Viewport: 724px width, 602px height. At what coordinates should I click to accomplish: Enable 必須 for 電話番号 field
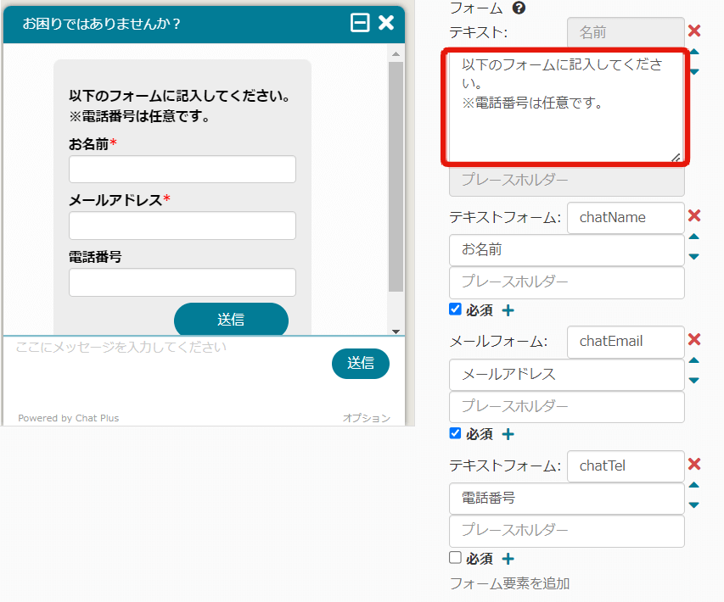pos(455,558)
